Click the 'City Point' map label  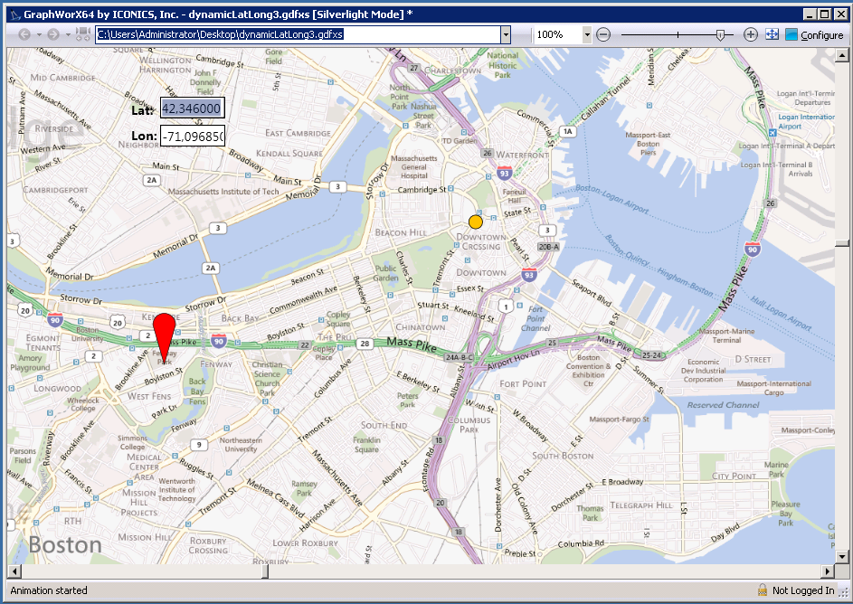point(734,477)
